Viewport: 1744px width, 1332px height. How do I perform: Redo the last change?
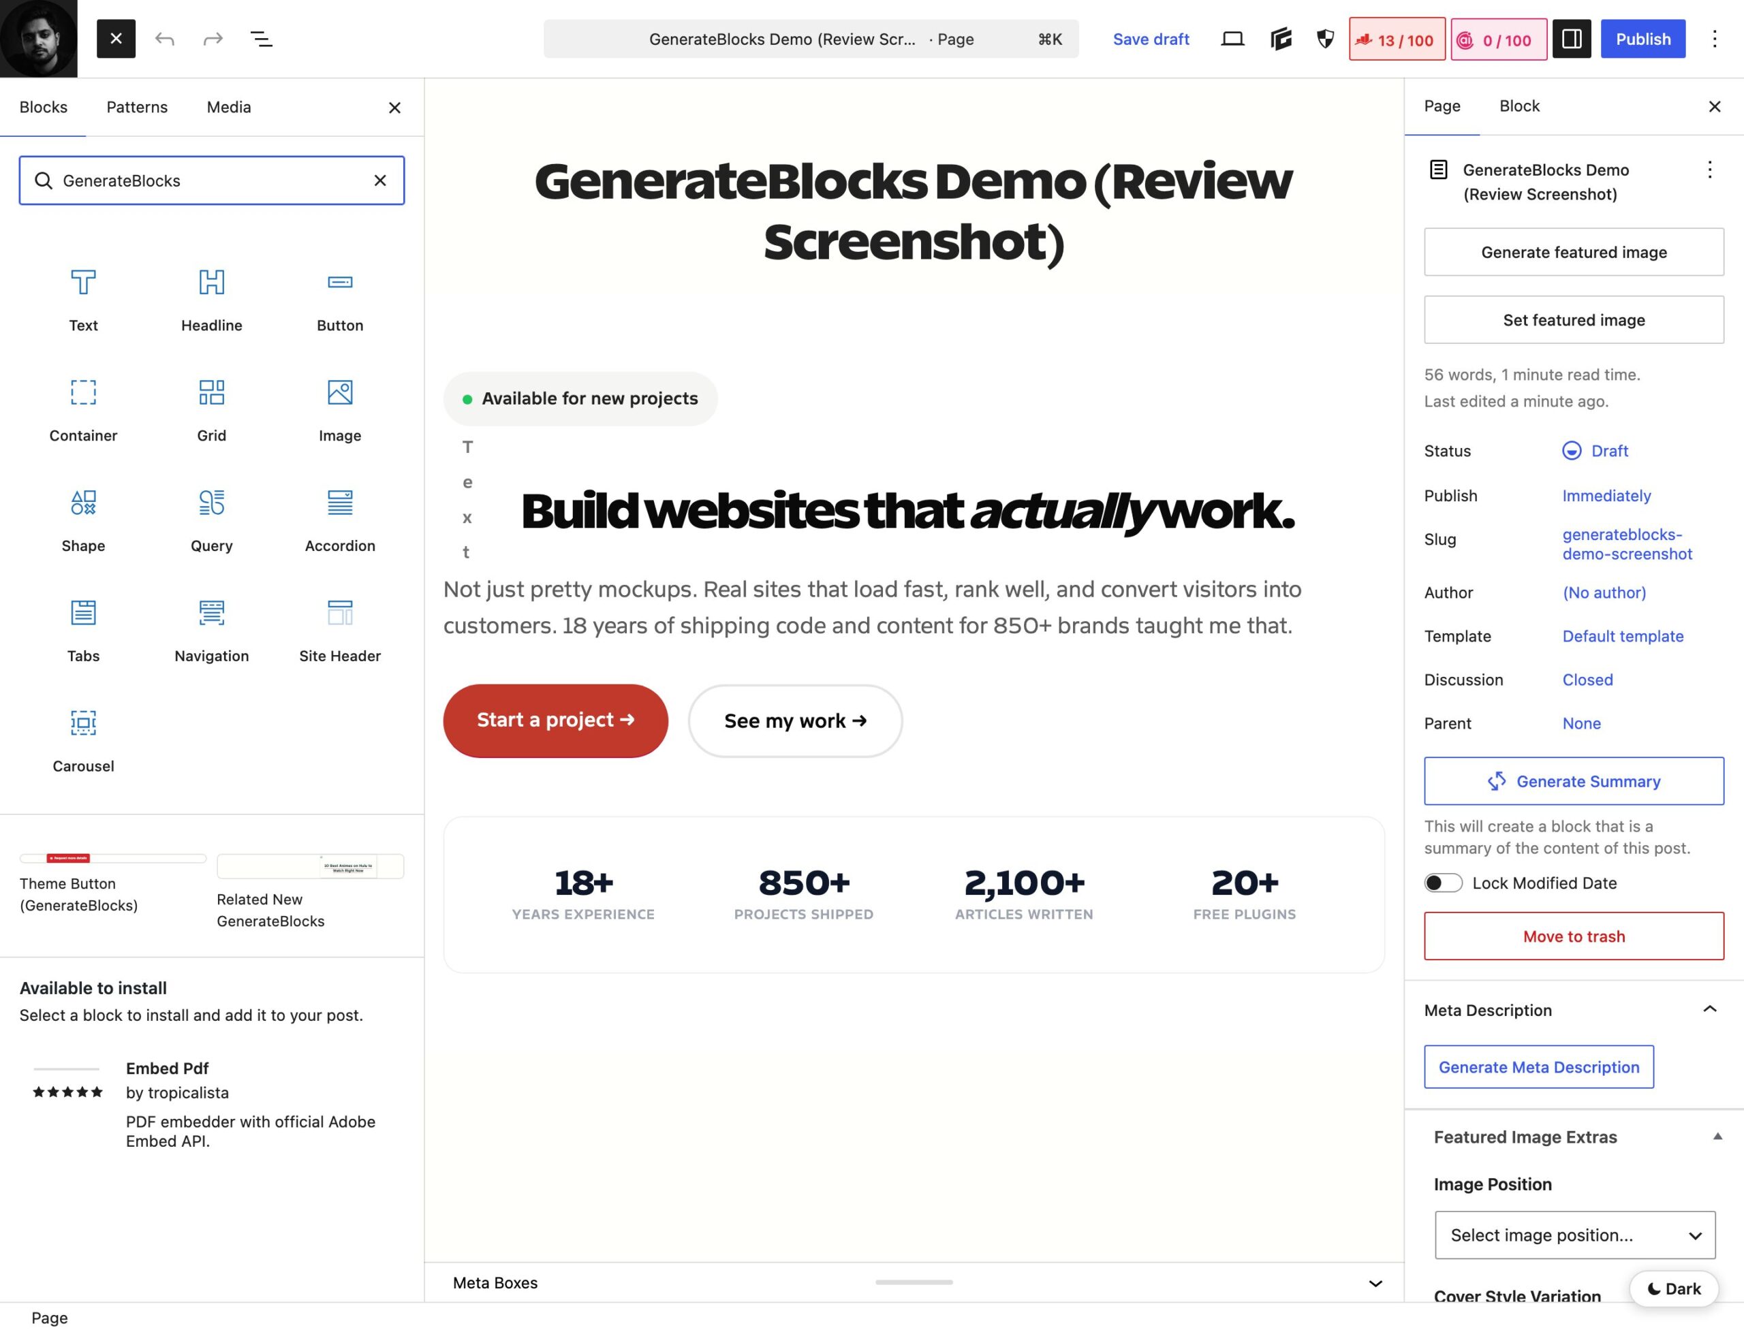pyautogui.click(x=213, y=39)
